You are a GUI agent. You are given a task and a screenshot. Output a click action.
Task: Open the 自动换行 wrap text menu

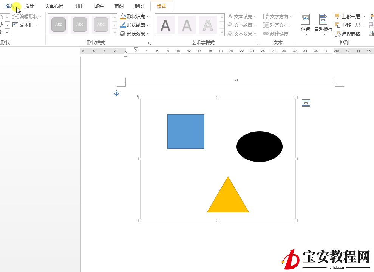point(323,25)
